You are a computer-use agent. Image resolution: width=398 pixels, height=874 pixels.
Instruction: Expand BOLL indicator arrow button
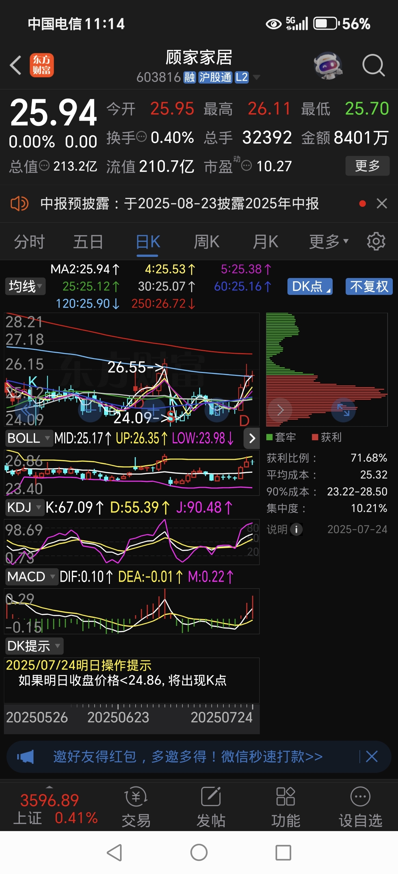pyautogui.click(x=252, y=438)
